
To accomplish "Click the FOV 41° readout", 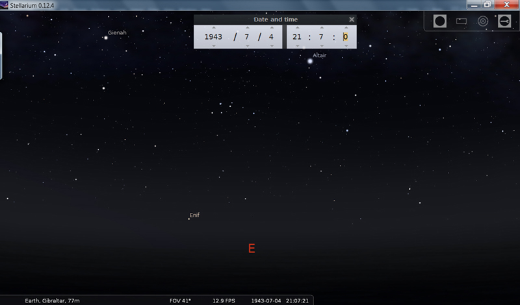I will click(x=180, y=300).
